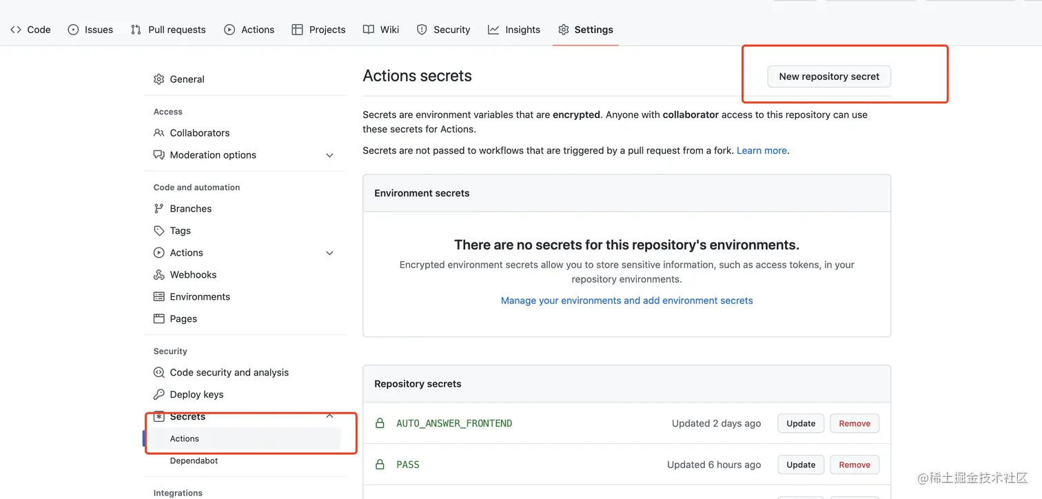Click the "There are no secrets" heading
This screenshot has width=1042, height=499.
click(x=627, y=245)
